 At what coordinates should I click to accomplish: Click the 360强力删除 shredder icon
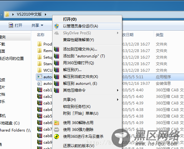[57, 130]
